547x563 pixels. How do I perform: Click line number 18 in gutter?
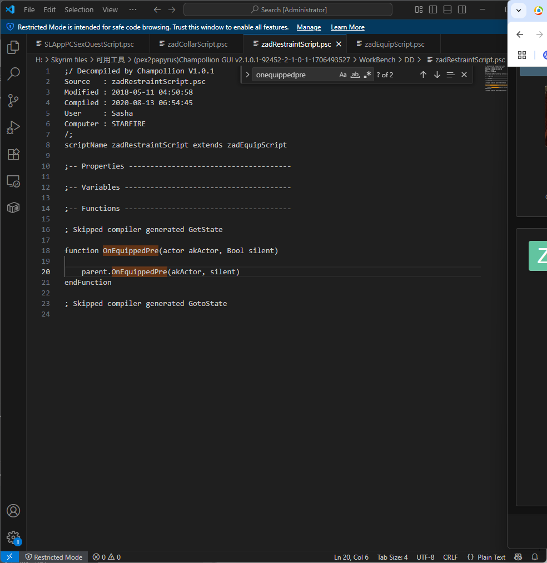point(46,250)
